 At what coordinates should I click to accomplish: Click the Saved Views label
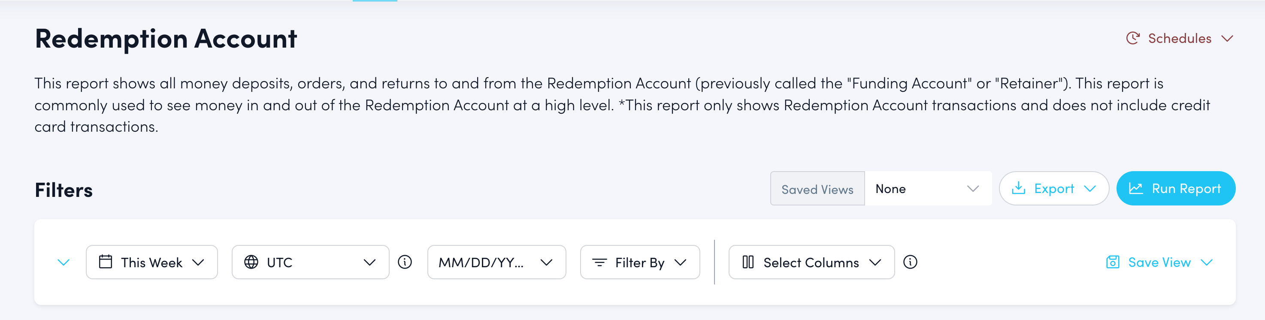(x=817, y=189)
